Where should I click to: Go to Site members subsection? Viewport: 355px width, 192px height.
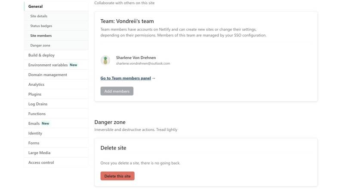41,36
